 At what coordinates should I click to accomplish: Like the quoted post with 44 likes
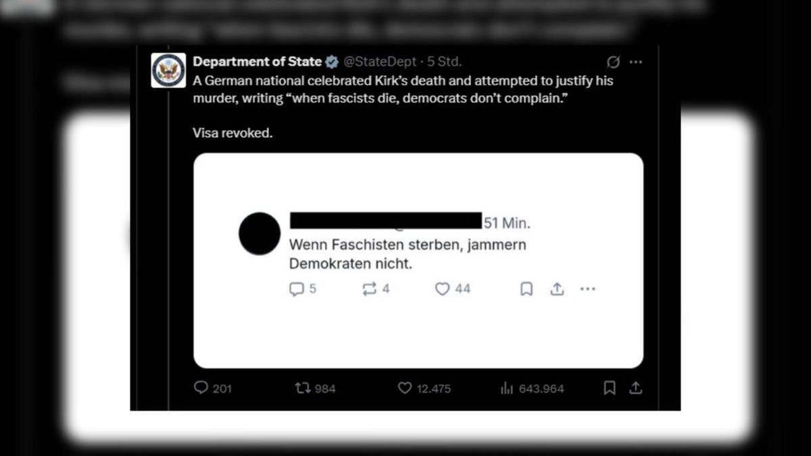pyautogui.click(x=442, y=289)
